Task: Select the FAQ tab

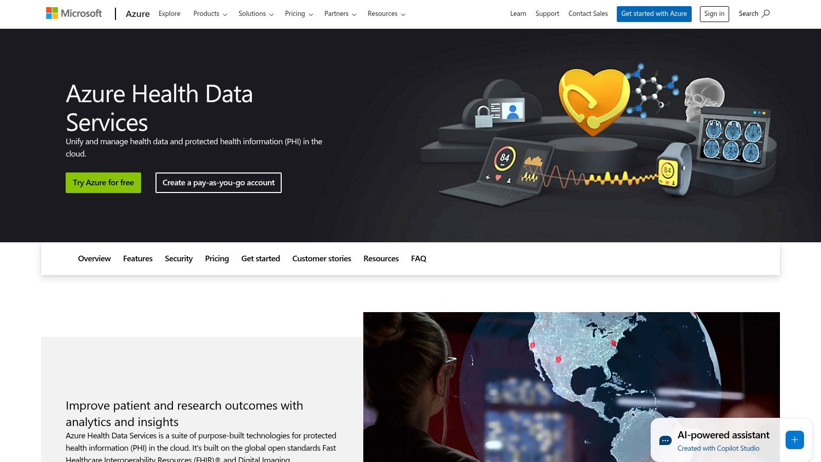Action: (419, 259)
